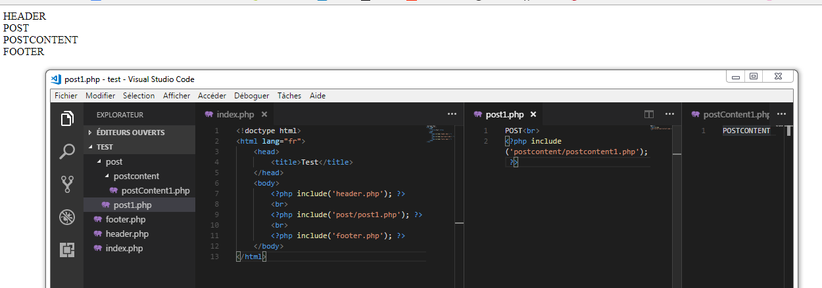Open the Sélection menu

click(139, 96)
